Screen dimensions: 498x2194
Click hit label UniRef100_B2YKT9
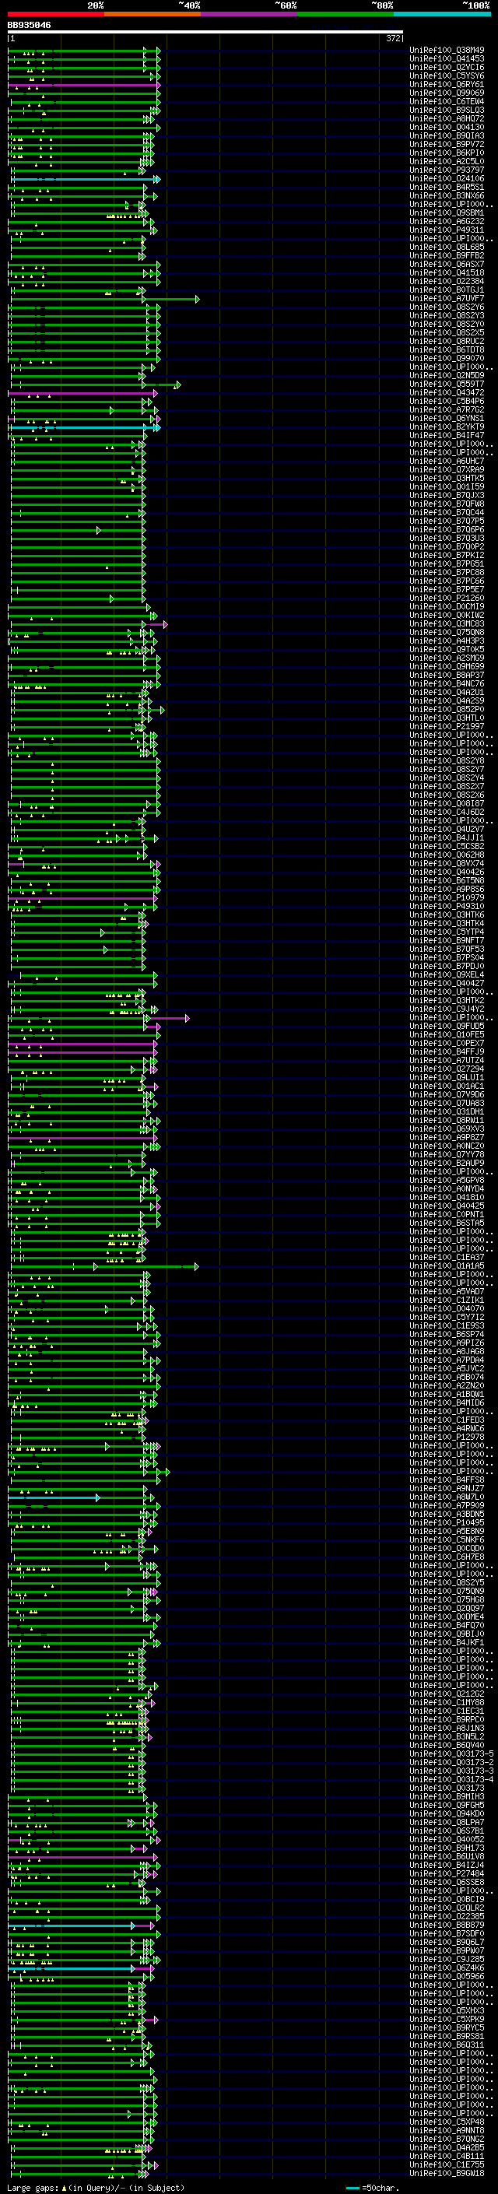447,427
